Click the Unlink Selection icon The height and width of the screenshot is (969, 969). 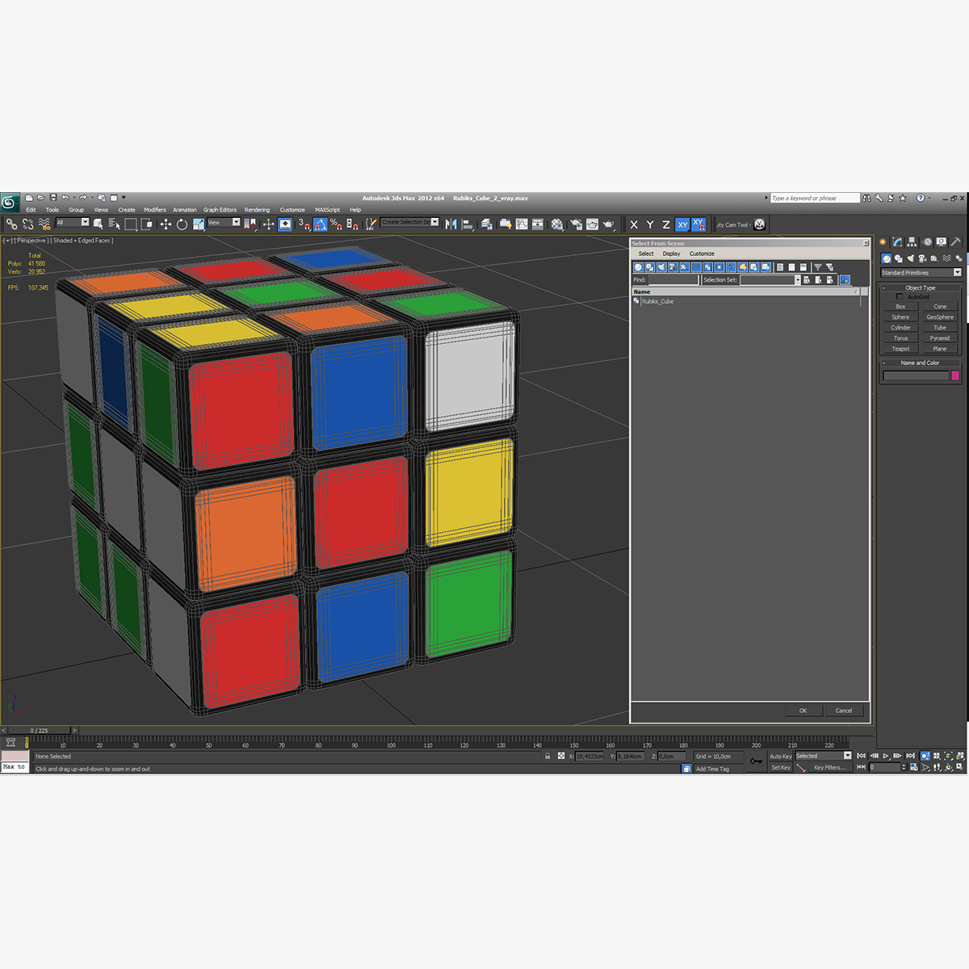[28, 224]
